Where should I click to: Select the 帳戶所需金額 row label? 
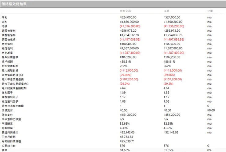coord(10,57)
